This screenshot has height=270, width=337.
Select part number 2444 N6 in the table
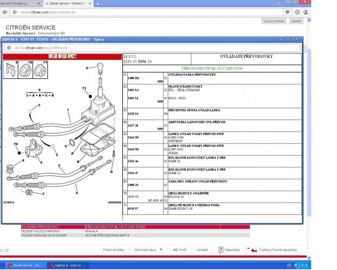[133, 149]
